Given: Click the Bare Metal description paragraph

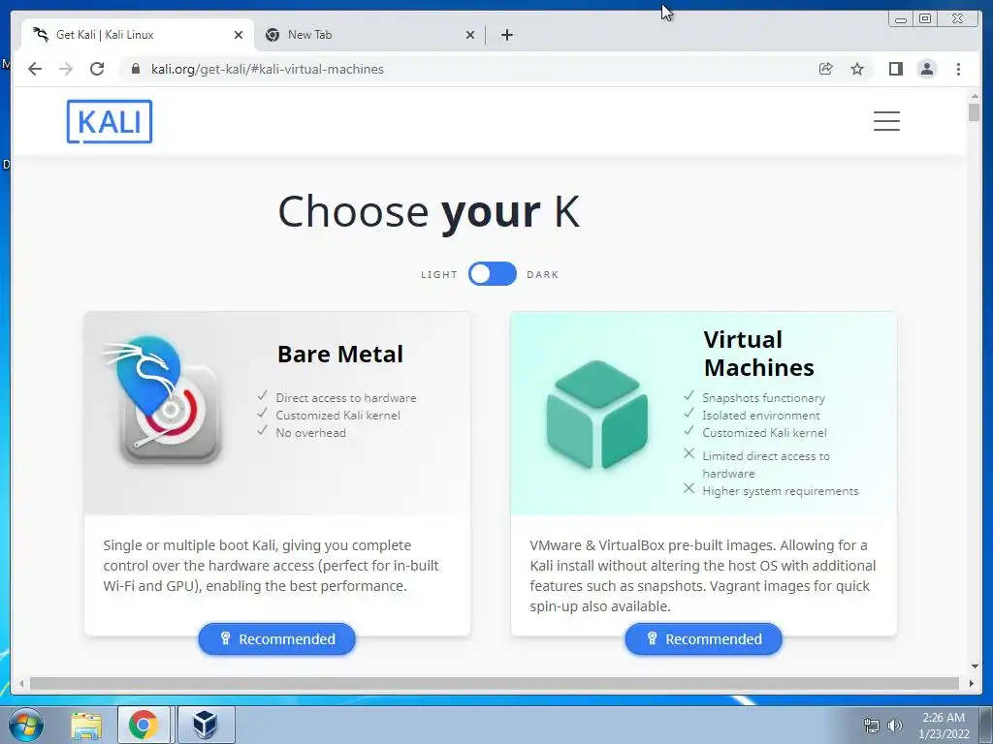Looking at the screenshot, I should coord(272,566).
